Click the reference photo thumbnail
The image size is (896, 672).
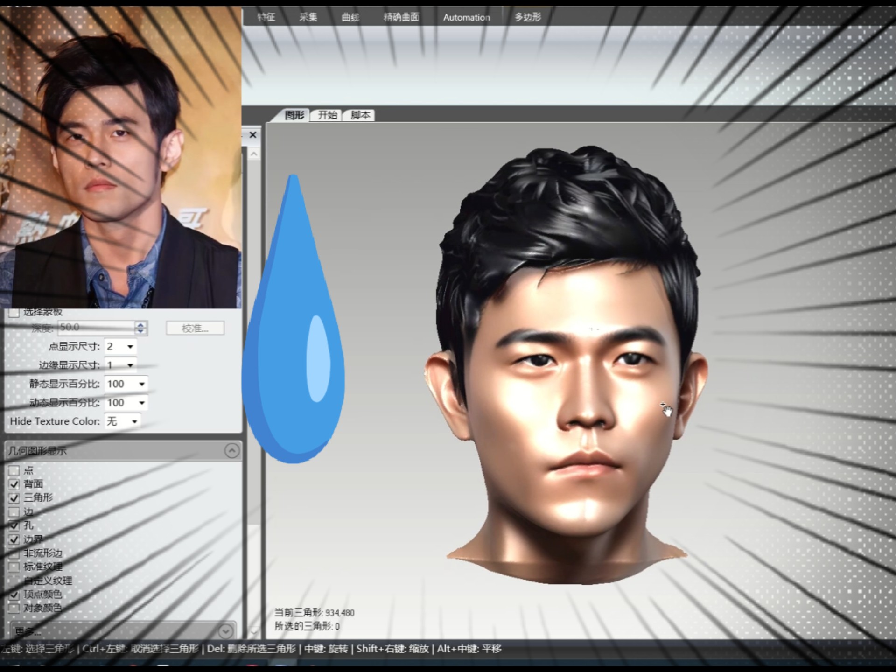pyautogui.click(x=120, y=156)
